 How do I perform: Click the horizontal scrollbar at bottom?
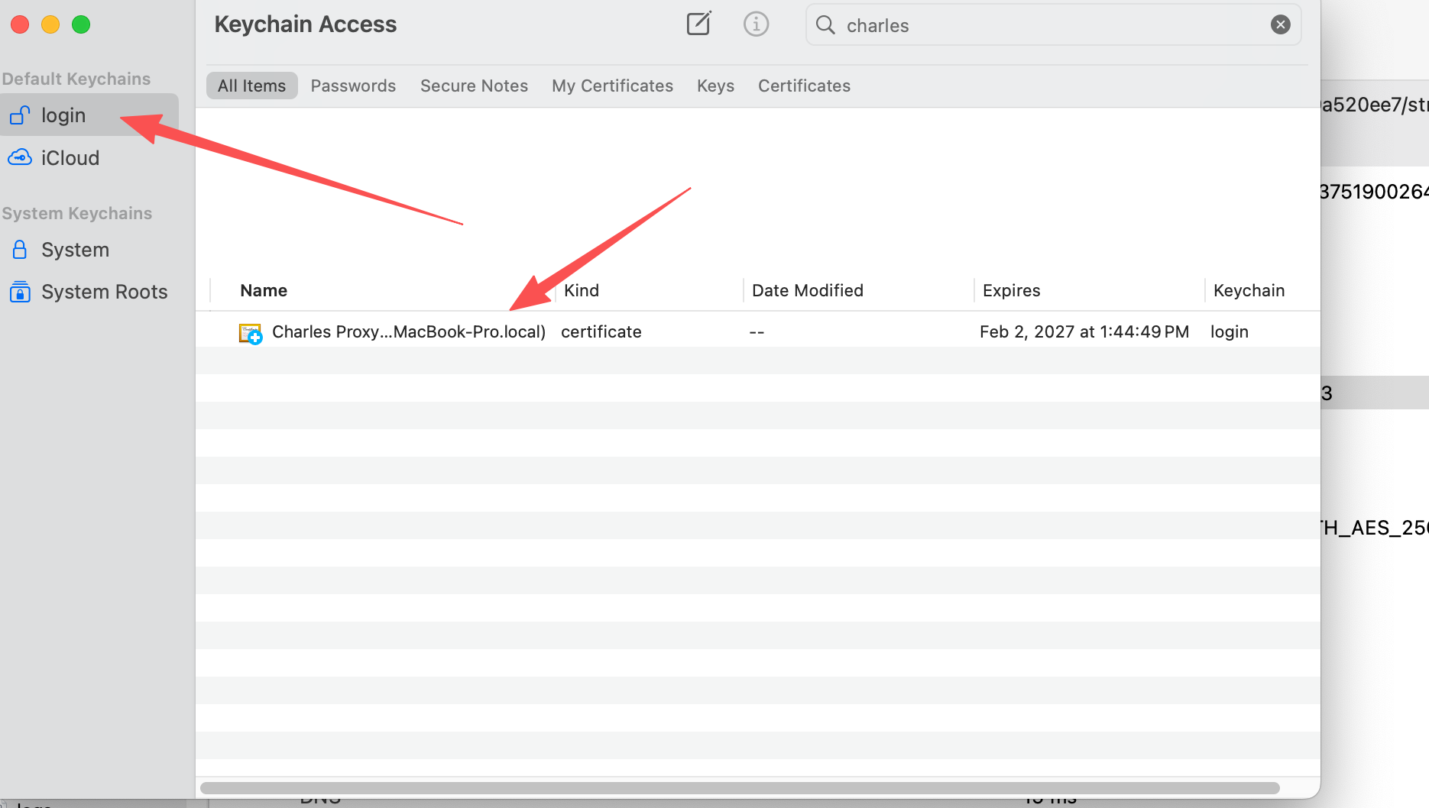point(740,787)
